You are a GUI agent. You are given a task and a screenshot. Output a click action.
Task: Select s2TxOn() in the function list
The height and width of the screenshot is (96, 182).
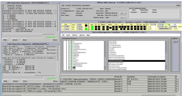click(111, 51)
